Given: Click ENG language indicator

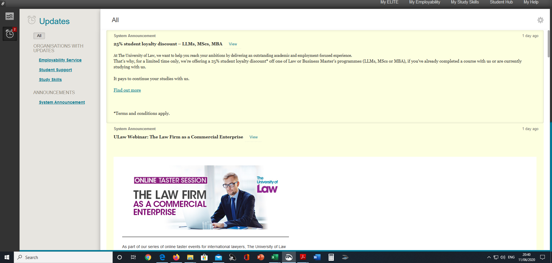Looking at the screenshot, I should pyautogui.click(x=511, y=257).
